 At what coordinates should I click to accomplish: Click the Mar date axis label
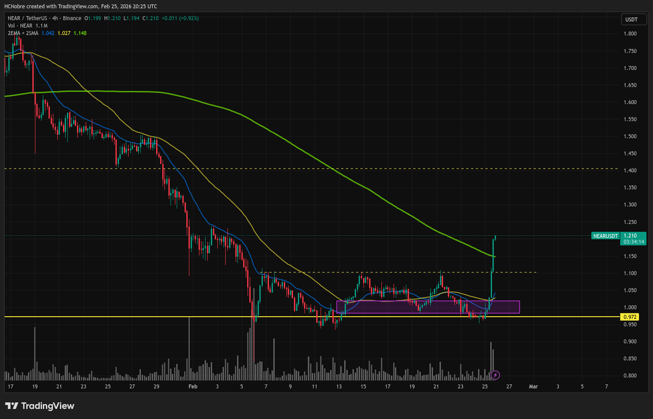533,387
